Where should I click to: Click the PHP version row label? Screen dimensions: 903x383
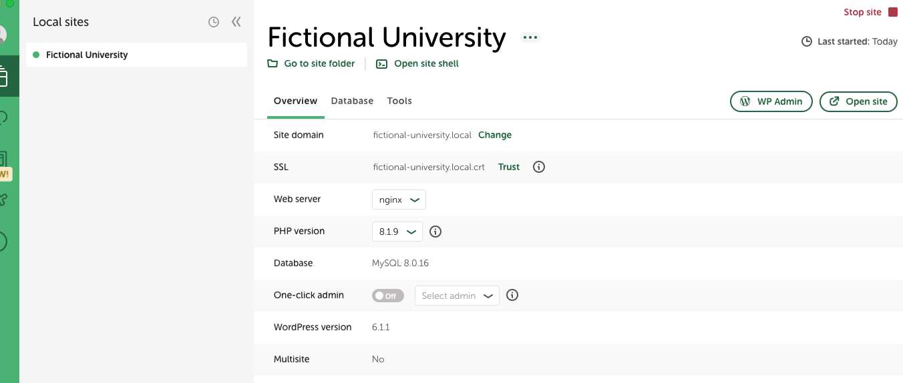click(x=299, y=231)
